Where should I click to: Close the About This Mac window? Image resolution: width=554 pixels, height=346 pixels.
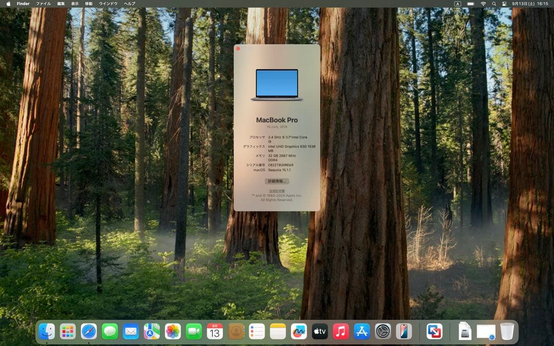click(238, 49)
